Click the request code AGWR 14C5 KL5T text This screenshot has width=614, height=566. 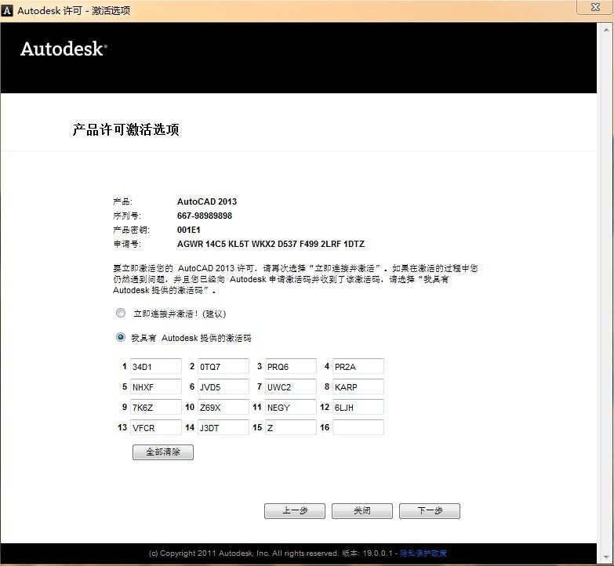(271, 244)
